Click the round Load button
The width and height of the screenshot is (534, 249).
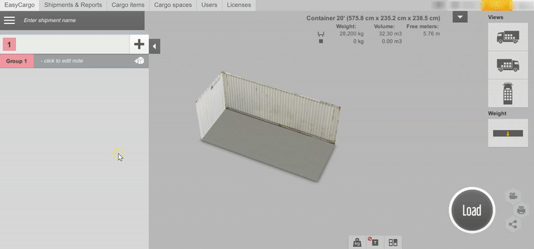[472, 210]
